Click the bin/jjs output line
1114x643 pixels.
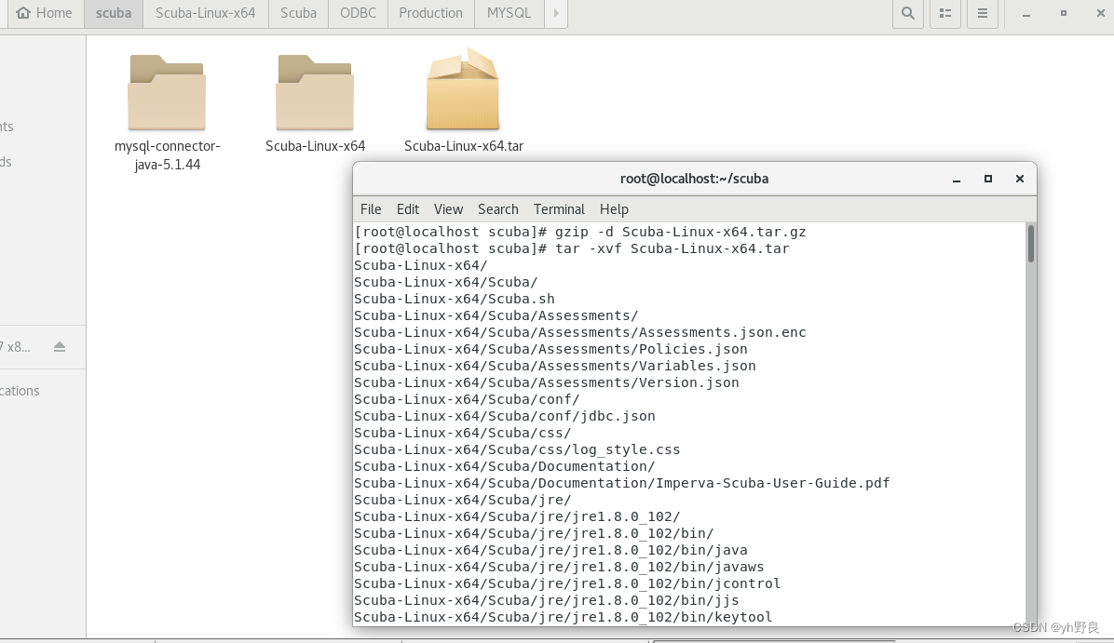(547, 600)
